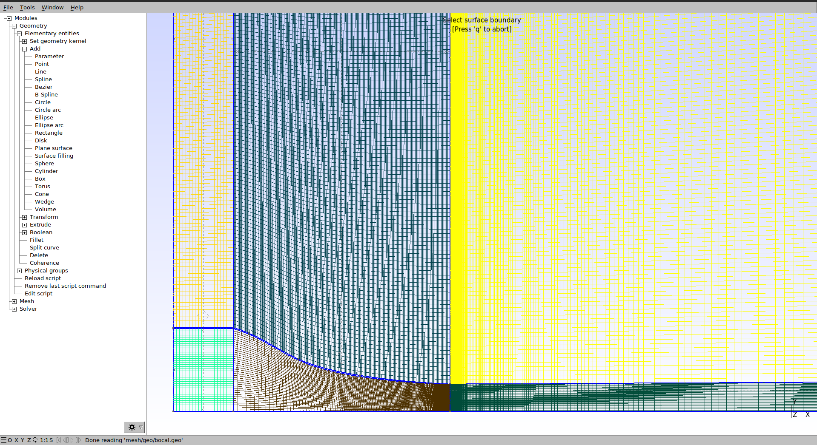This screenshot has height=445, width=817.
Task: Select Ellipse arc entry
Action: (x=49, y=125)
